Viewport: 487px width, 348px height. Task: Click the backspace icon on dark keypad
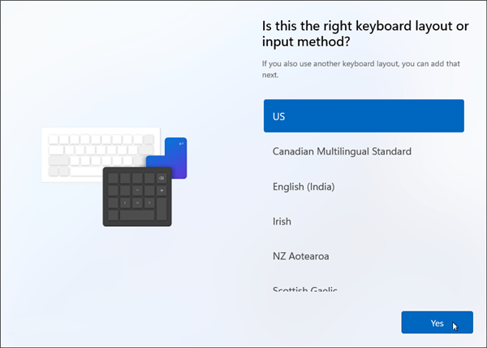(x=162, y=178)
